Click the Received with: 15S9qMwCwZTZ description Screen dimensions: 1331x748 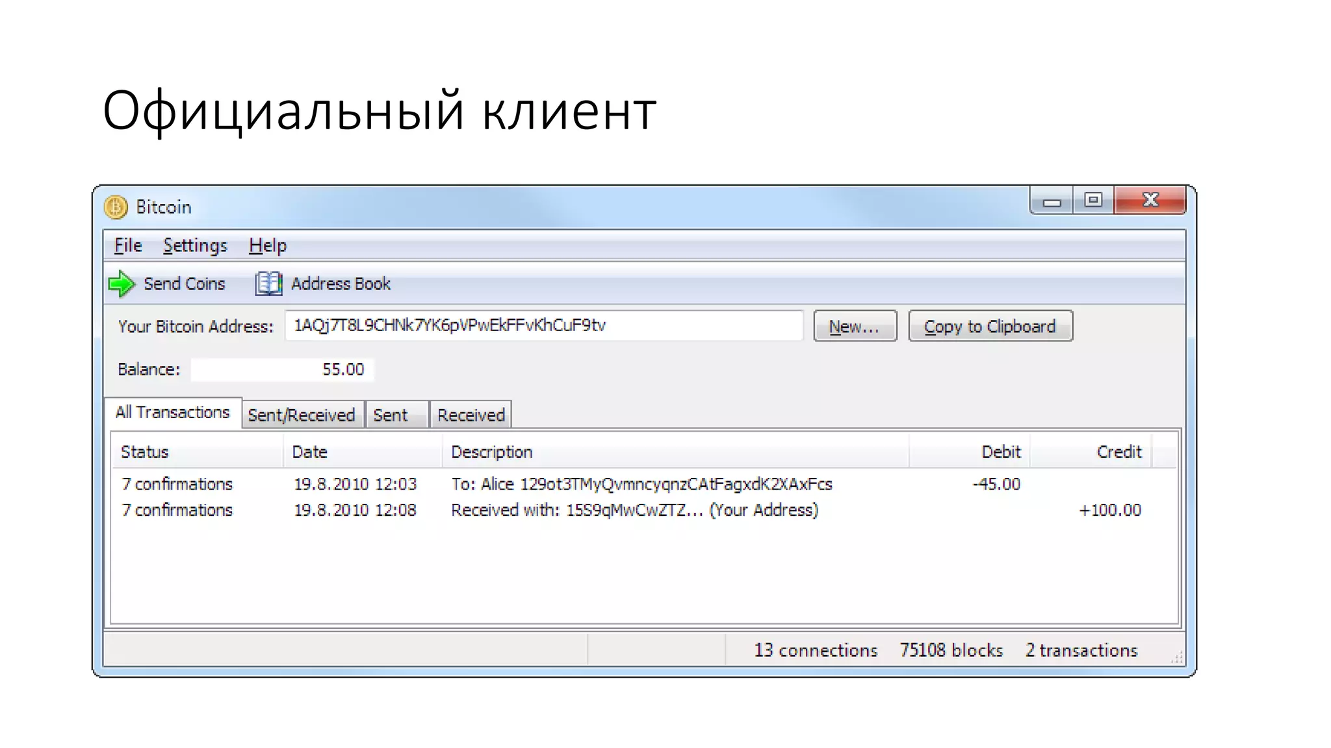pyautogui.click(x=634, y=510)
